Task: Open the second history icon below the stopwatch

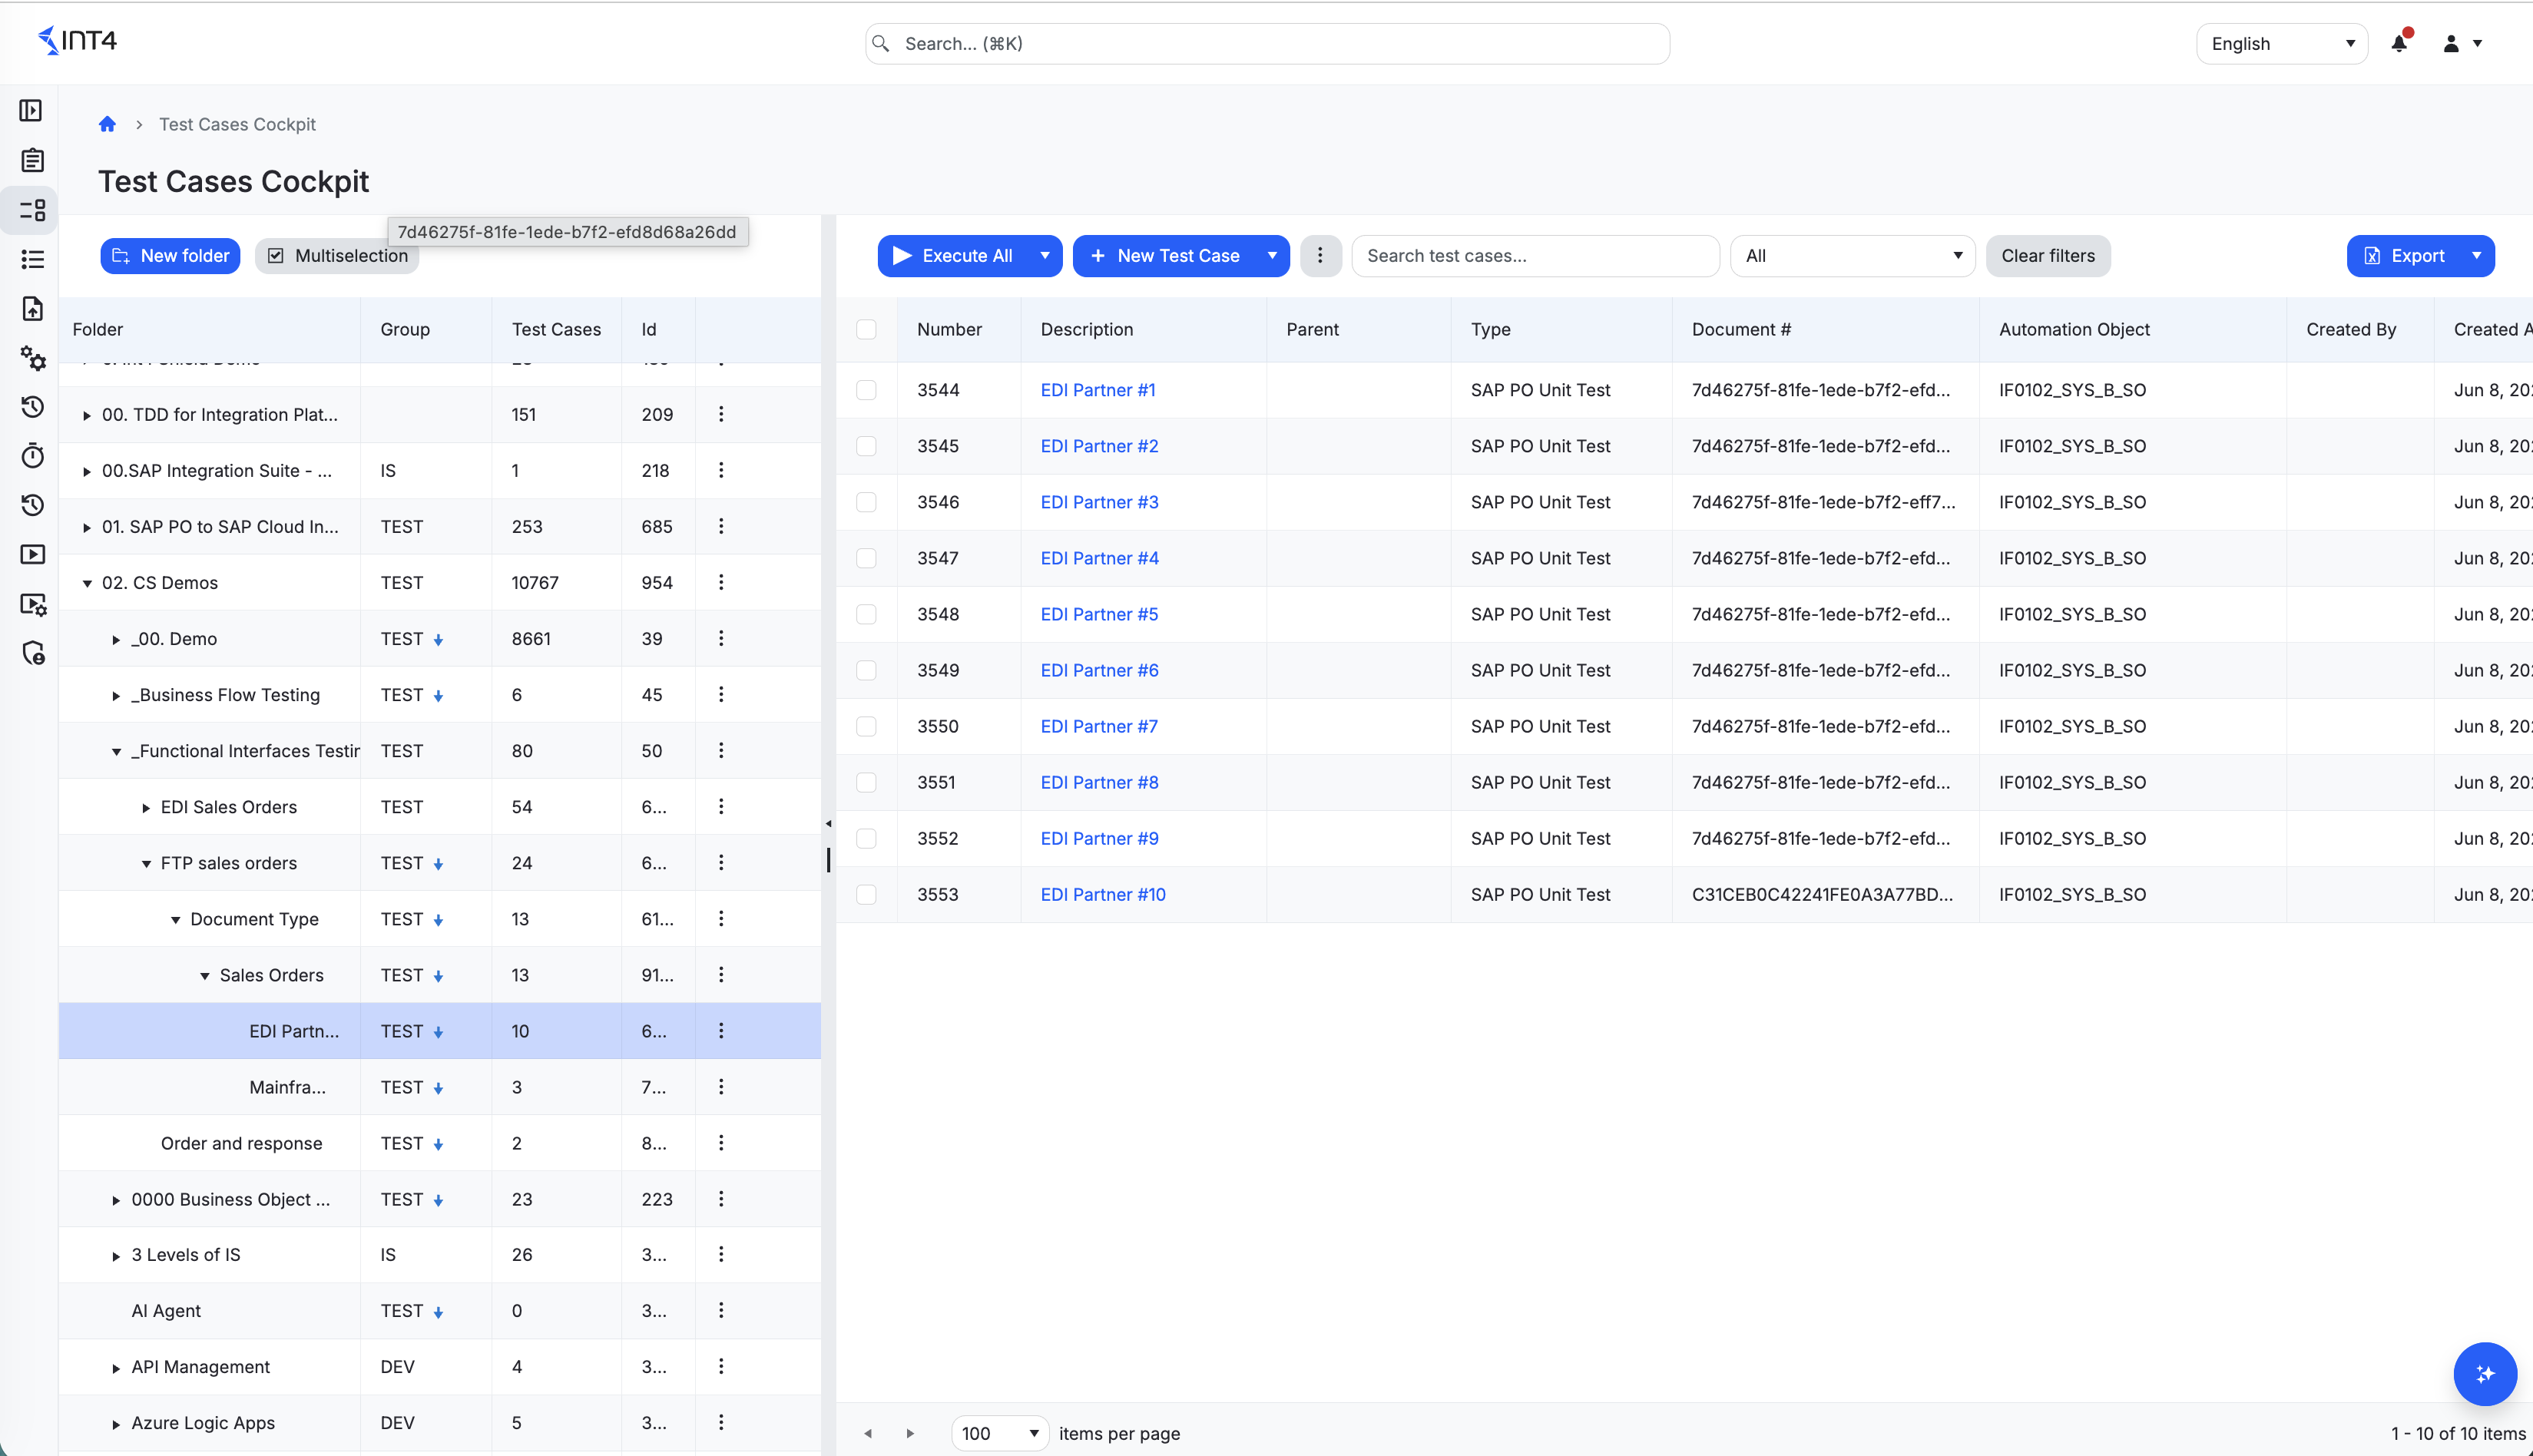Action: pyautogui.click(x=32, y=505)
